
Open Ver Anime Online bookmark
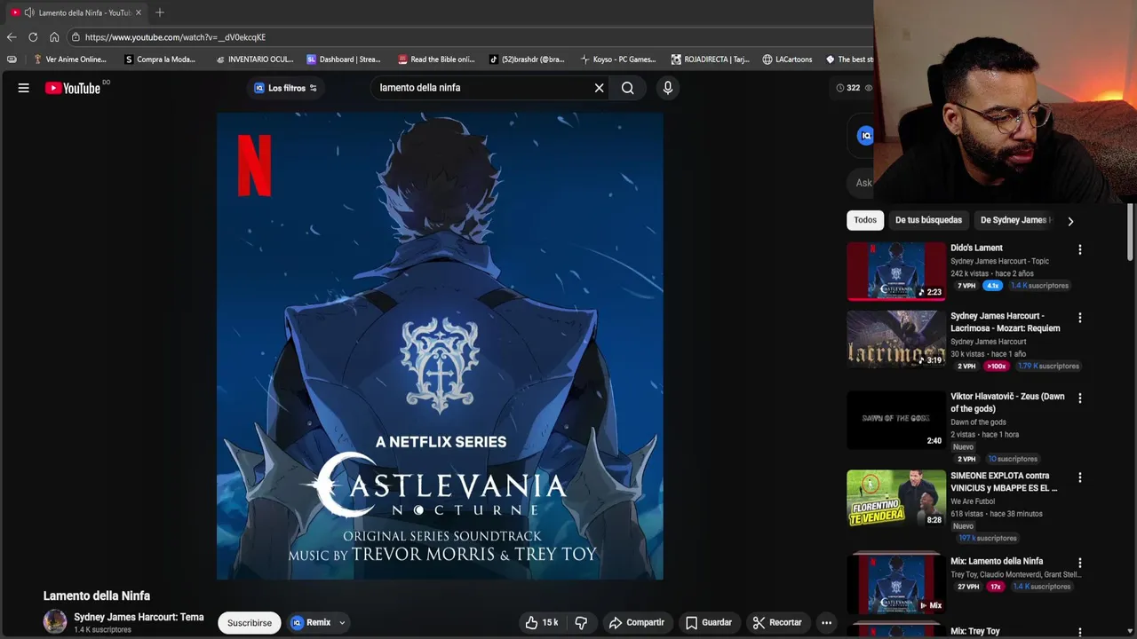[x=69, y=59]
